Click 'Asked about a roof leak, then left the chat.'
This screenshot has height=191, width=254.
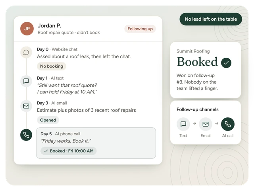[84, 57]
